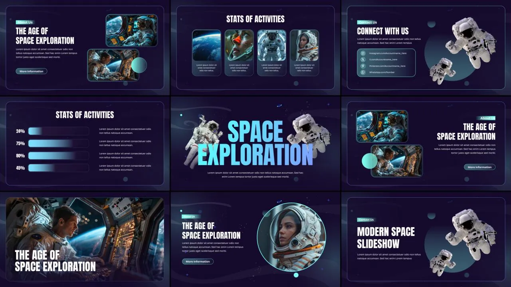Select the Earth photo card in Stats slide
This screenshot has width=511, height=287.
tap(206, 53)
